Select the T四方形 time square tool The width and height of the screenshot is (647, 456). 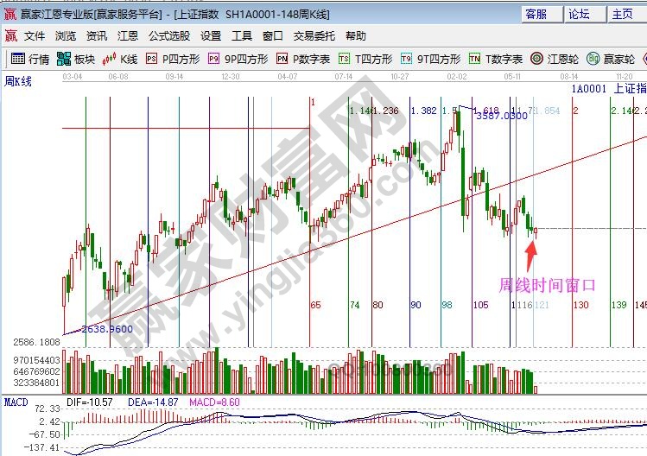coord(365,60)
